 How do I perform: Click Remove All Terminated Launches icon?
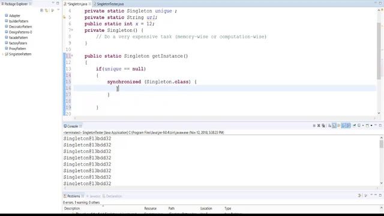pyautogui.click(x=323, y=125)
